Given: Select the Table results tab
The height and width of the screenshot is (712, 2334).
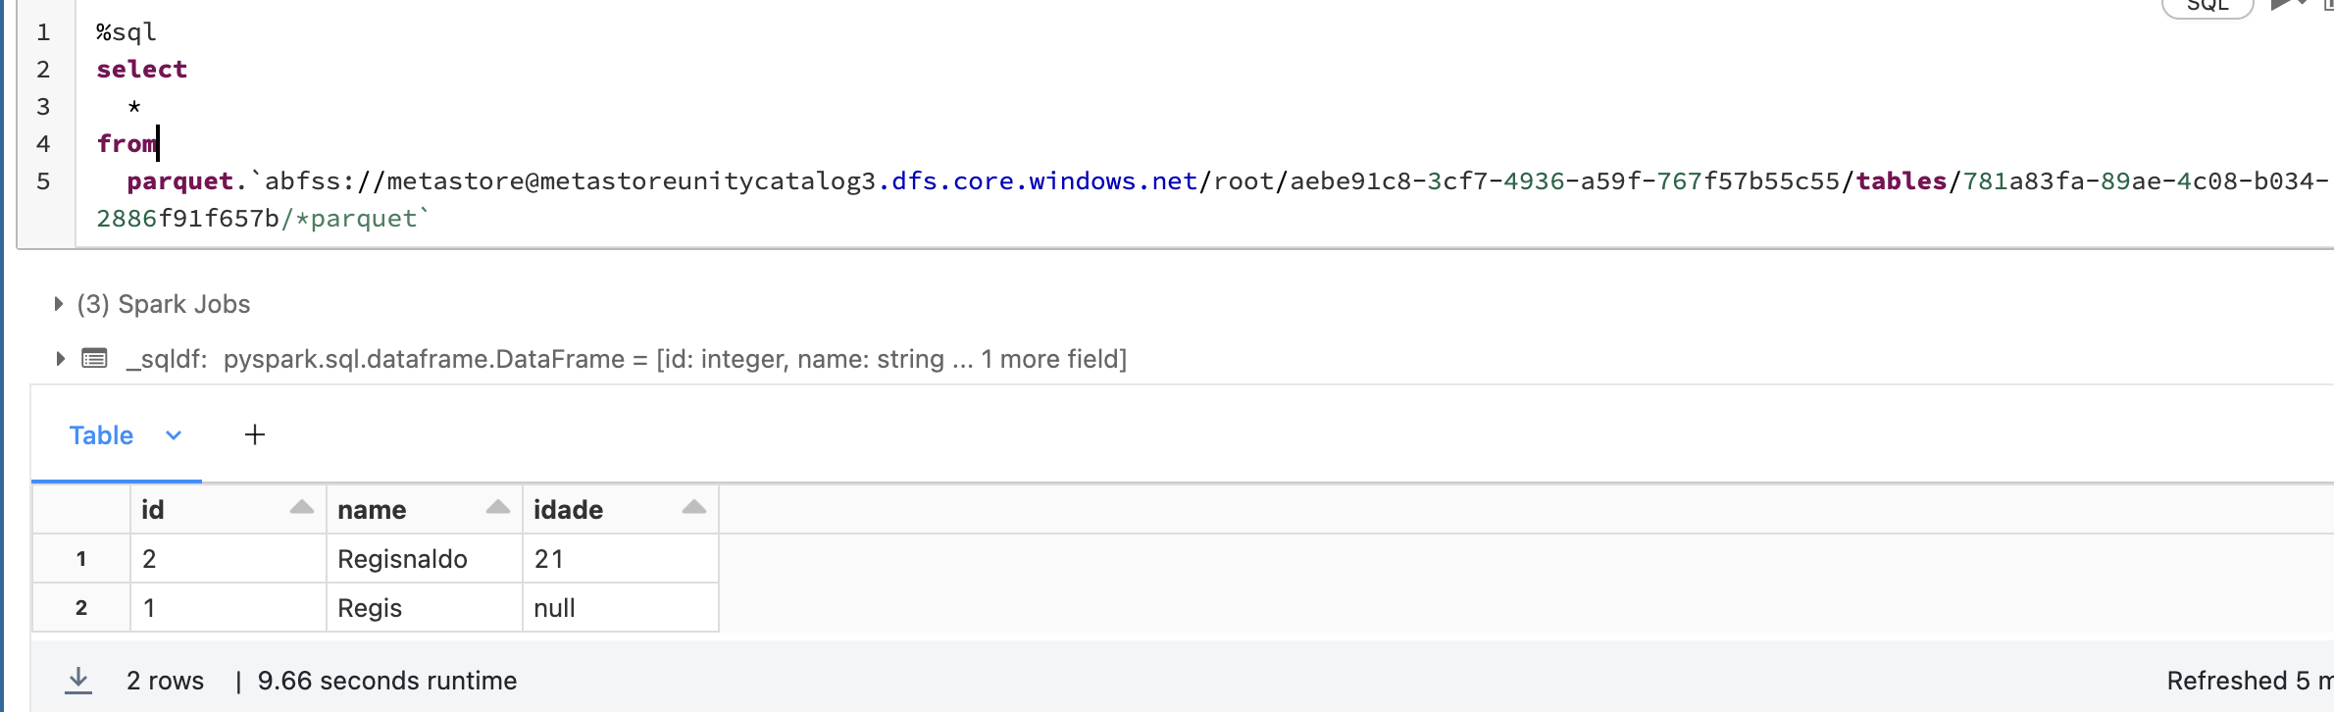Looking at the screenshot, I should (101, 435).
